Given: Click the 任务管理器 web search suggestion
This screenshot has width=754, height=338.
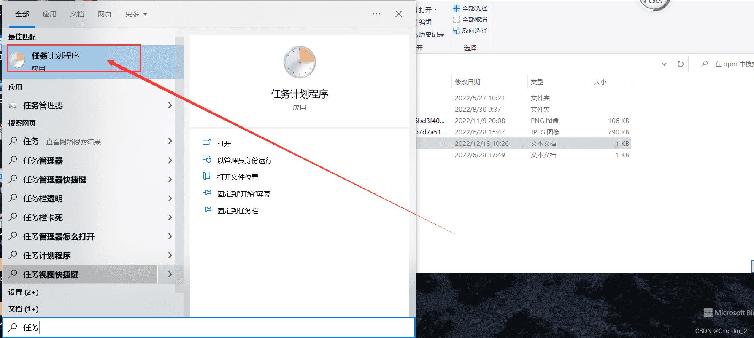Looking at the screenshot, I should pos(43,161).
